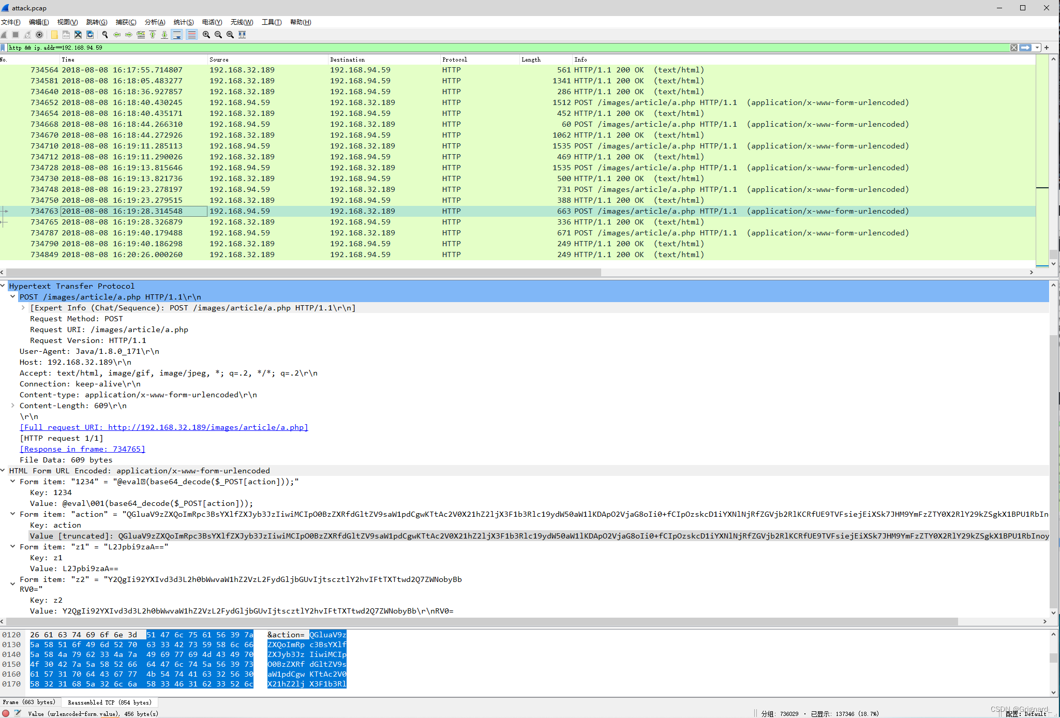Go back to previous packet arrow
Viewport: 1060px width, 718px height.
coord(117,35)
